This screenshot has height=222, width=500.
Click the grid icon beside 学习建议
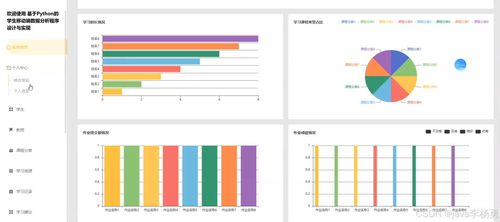click(x=11, y=212)
